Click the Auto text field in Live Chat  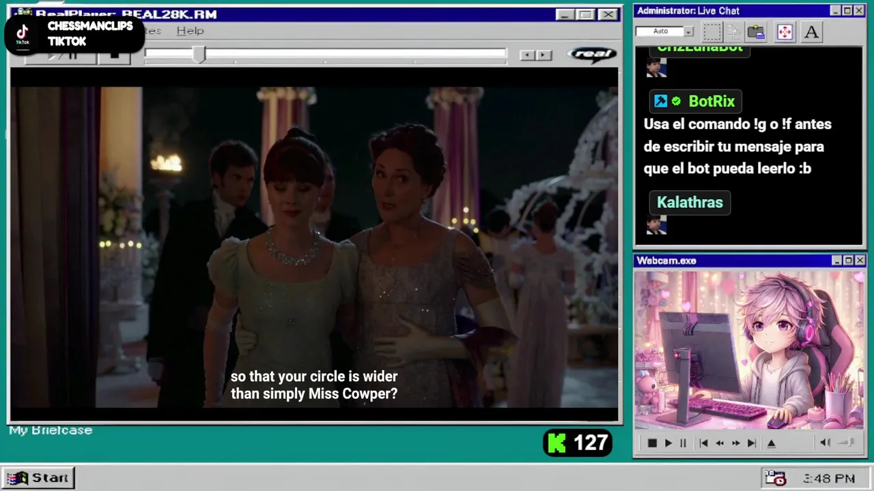click(x=660, y=31)
